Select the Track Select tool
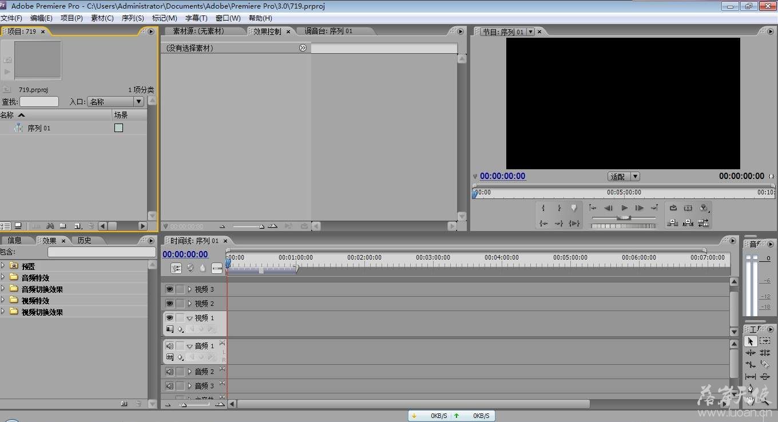 click(765, 341)
